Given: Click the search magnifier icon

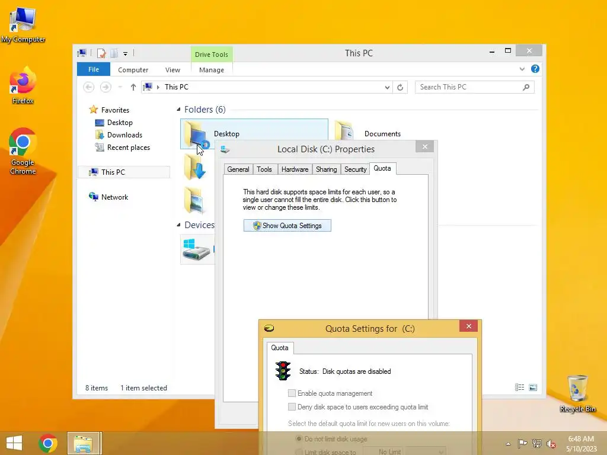Looking at the screenshot, I should click(x=526, y=87).
